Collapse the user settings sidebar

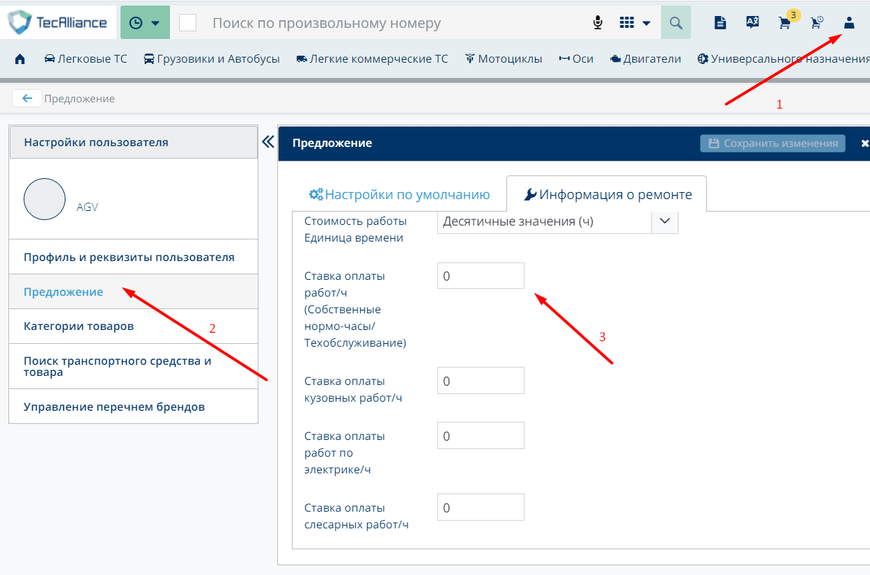(x=268, y=142)
